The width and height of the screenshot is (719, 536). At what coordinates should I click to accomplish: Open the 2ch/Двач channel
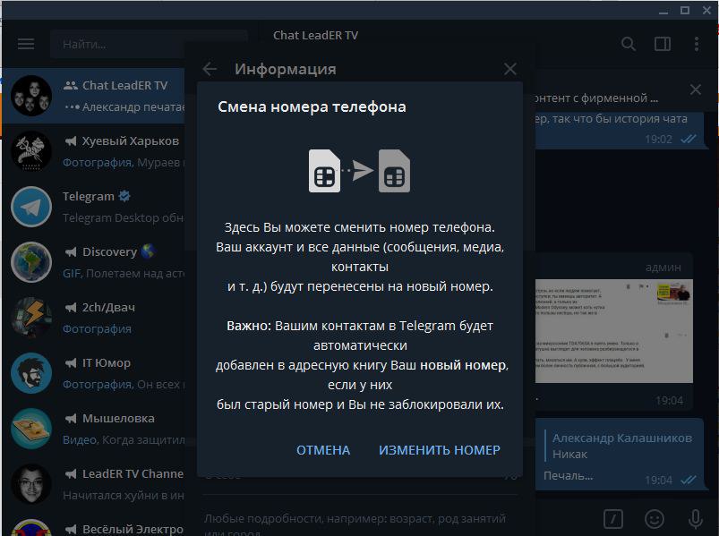tap(93, 318)
